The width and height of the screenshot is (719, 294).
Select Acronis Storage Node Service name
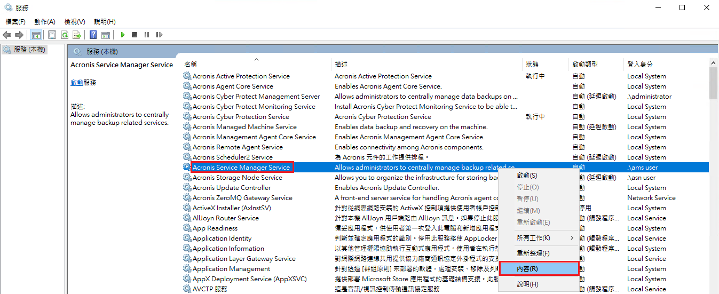tap(238, 177)
